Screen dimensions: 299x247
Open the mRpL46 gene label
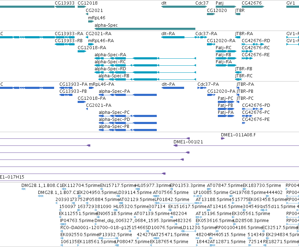pos(97,18)
